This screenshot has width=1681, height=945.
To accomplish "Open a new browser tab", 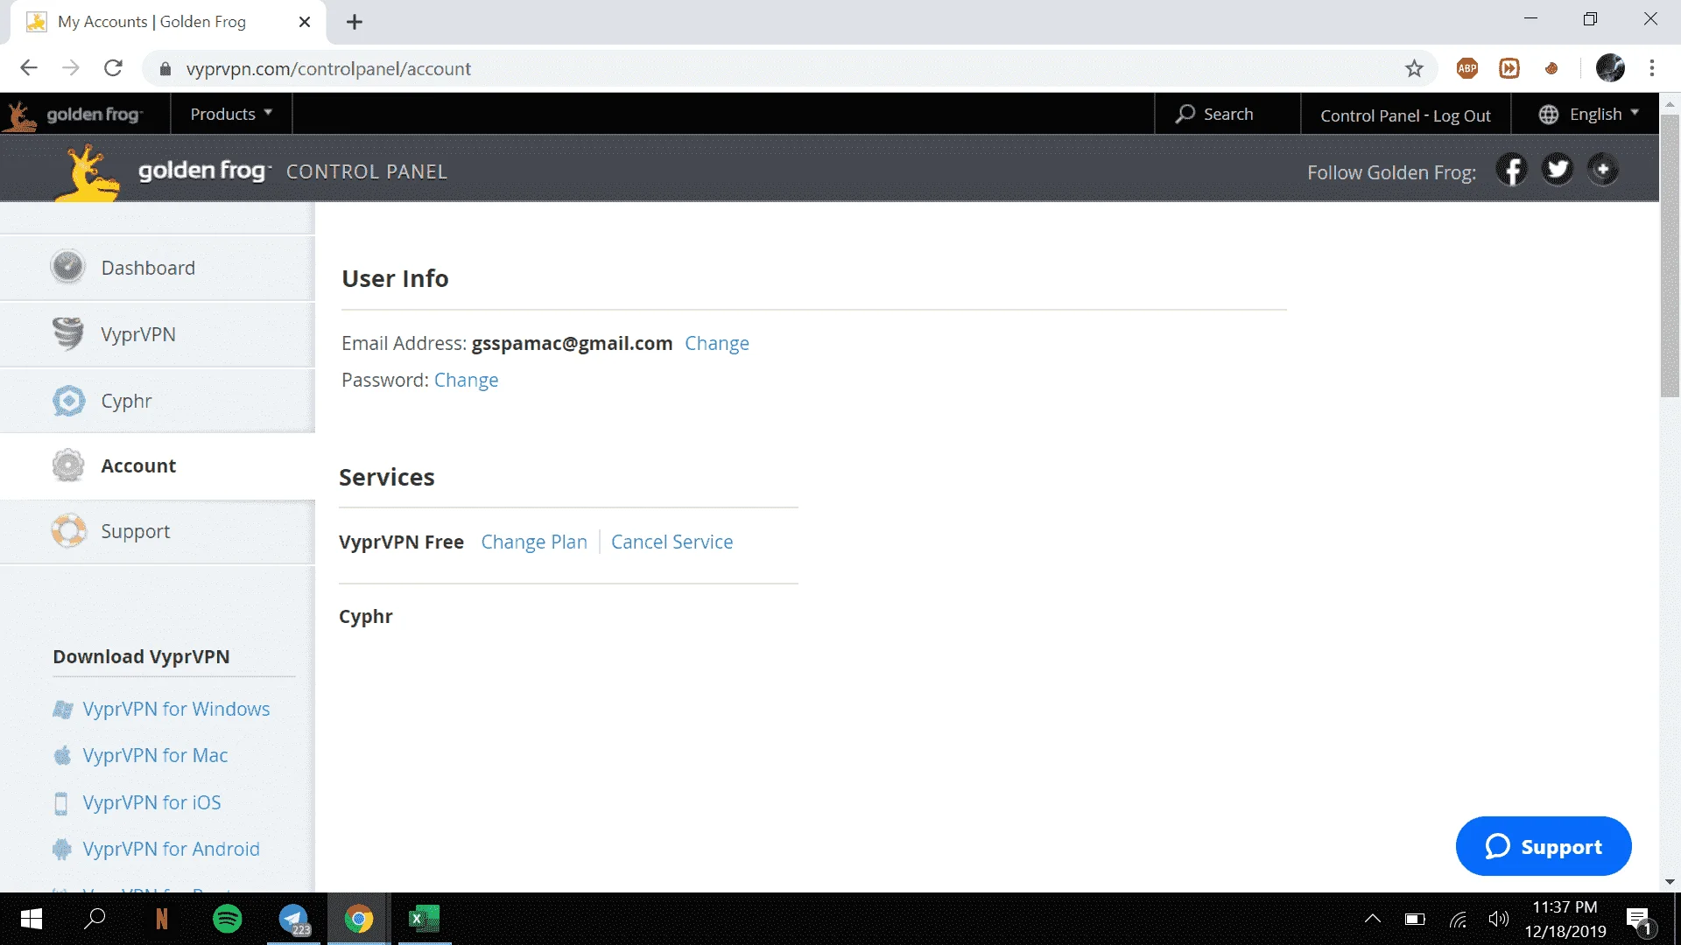I will pos(355,22).
